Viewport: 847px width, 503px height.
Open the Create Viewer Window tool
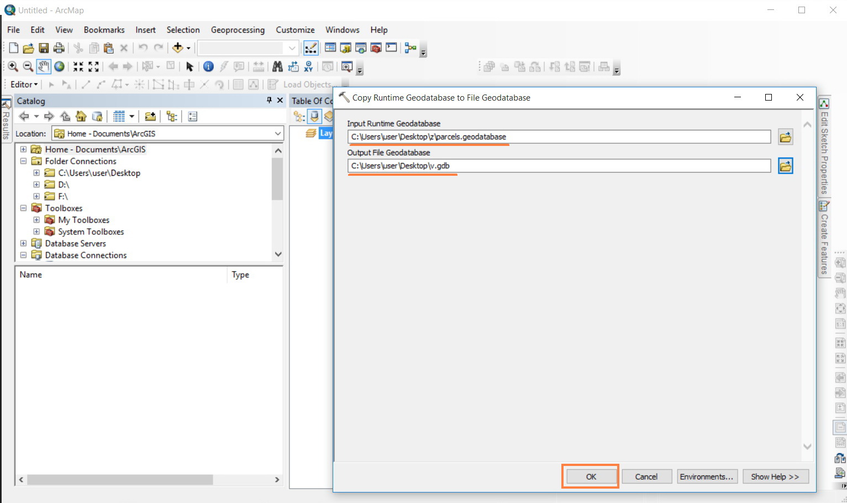pos(346,67)
